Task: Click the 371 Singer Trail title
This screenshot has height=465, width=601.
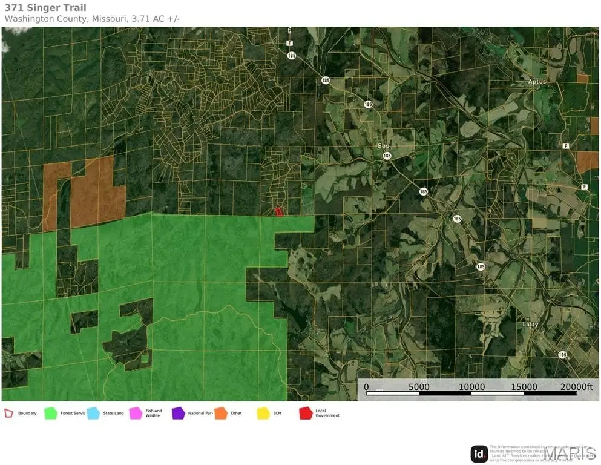Action: (x=45, y=8)
